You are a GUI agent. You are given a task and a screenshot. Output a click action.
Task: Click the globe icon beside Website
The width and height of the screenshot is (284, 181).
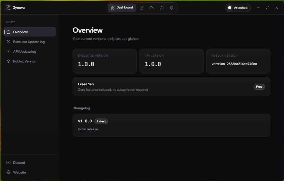pyautogui.click(x=8, y=172)
